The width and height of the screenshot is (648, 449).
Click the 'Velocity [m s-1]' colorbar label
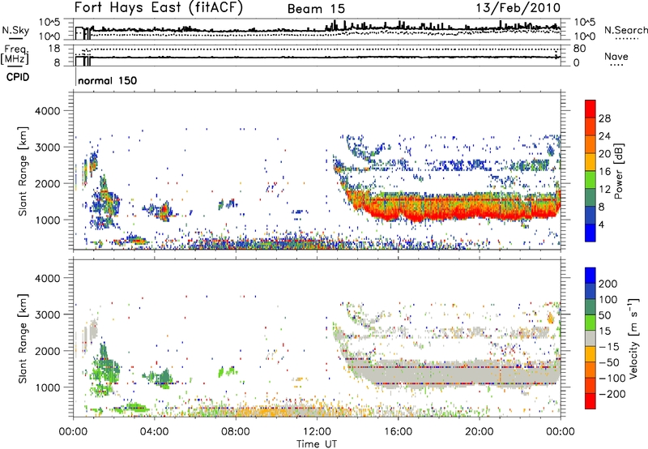tap(633, 338)
